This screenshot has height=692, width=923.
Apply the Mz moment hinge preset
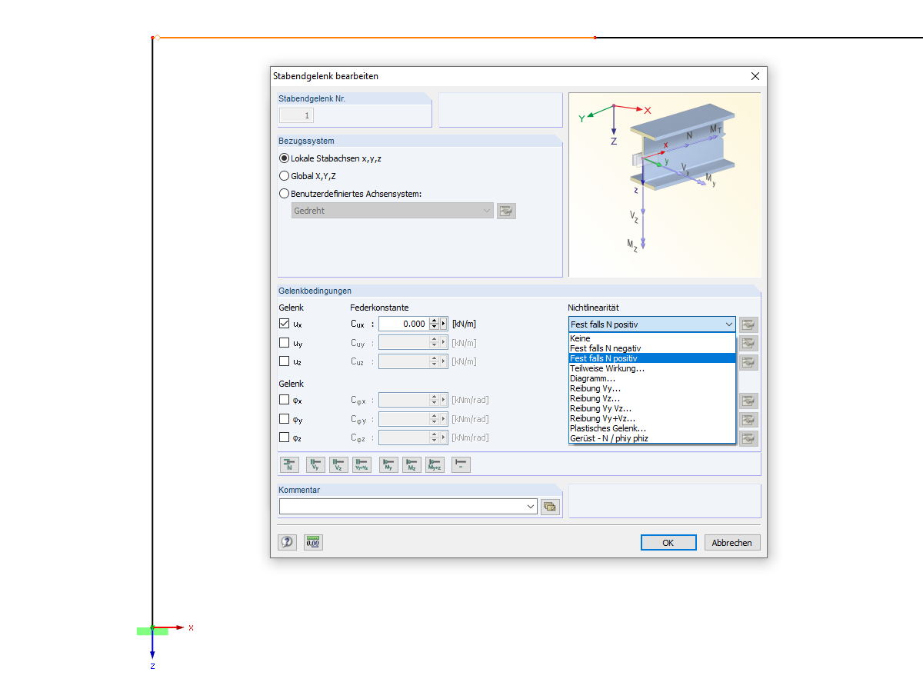point(412,464)
